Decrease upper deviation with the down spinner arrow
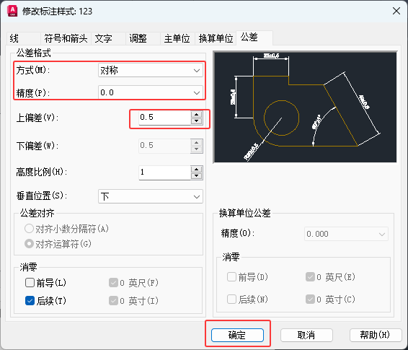 point(197,121)
